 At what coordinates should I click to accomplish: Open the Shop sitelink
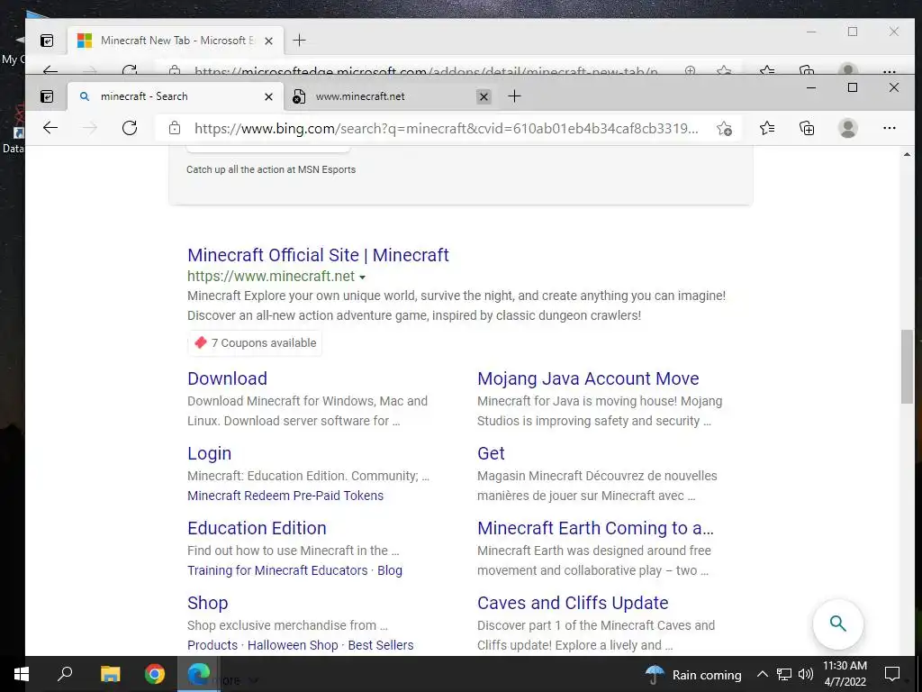click(208, 603)
